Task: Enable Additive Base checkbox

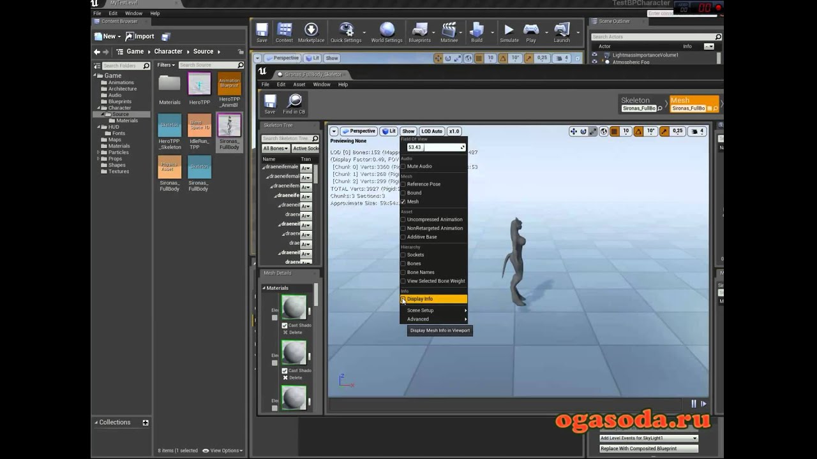Action: click(403, 237)
